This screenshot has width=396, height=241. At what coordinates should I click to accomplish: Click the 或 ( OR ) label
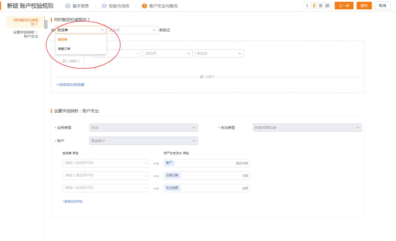click(x=207, y=77)
